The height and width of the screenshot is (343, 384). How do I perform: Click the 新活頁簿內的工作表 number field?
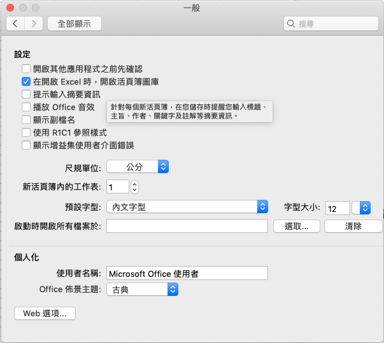pos(118,187)
